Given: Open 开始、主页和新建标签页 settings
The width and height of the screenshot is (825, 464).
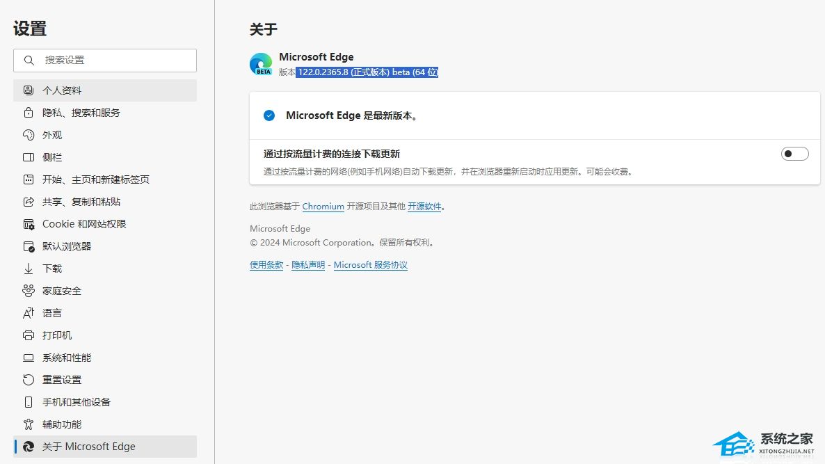Looking at the screenshot, I should [x=95, y=179].
